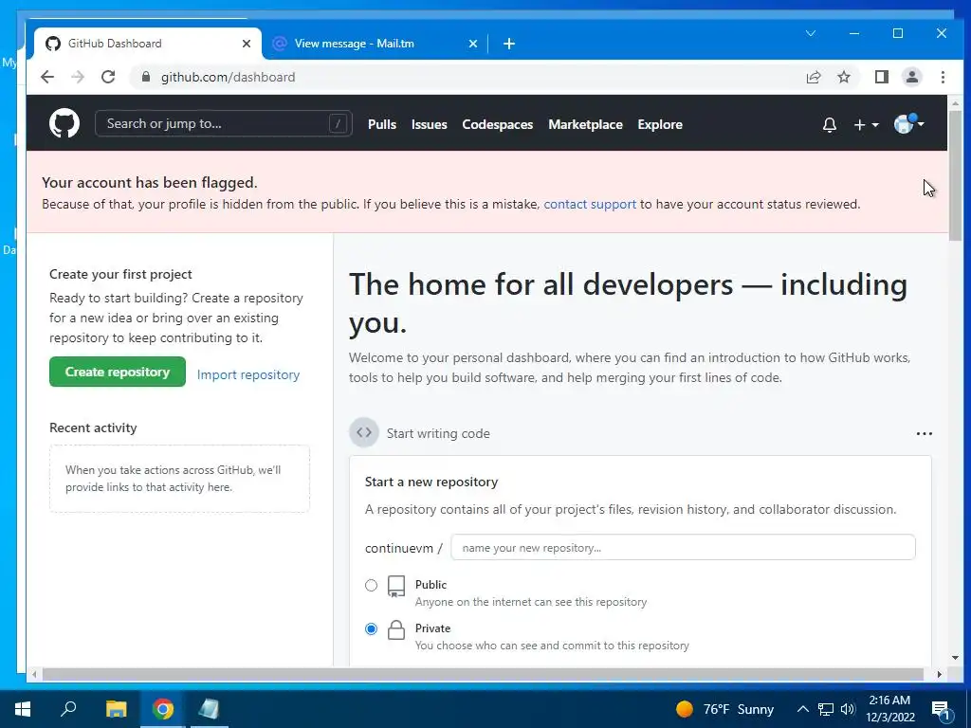
Task: Click the Start writing code icon
Action: [364, 432]
